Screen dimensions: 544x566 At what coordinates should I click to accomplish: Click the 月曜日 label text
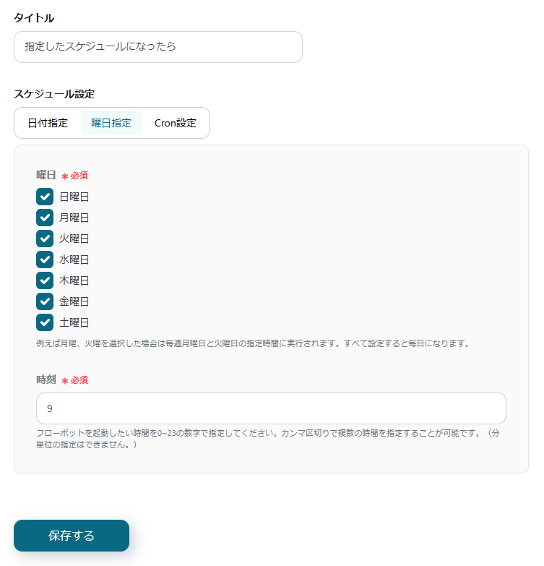[74, 218]
